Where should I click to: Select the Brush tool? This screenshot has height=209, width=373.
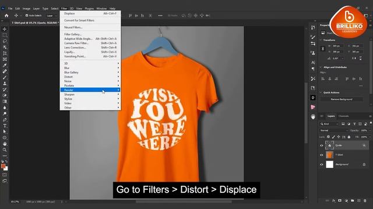5,77
